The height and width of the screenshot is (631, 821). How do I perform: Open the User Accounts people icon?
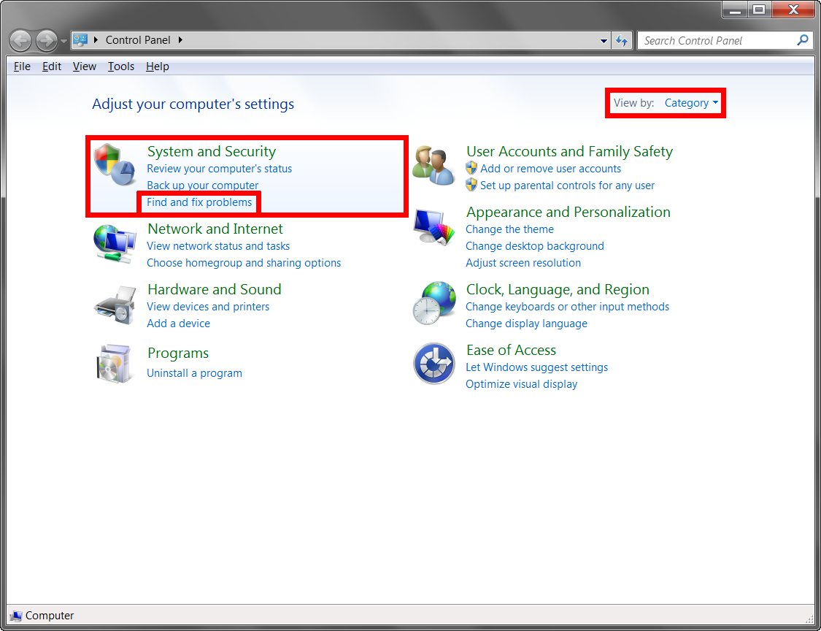(433, 166)
